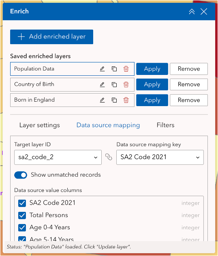218x256 pixels.
Task: Apply the Country of Birth layer
Action: pos(152,85)
